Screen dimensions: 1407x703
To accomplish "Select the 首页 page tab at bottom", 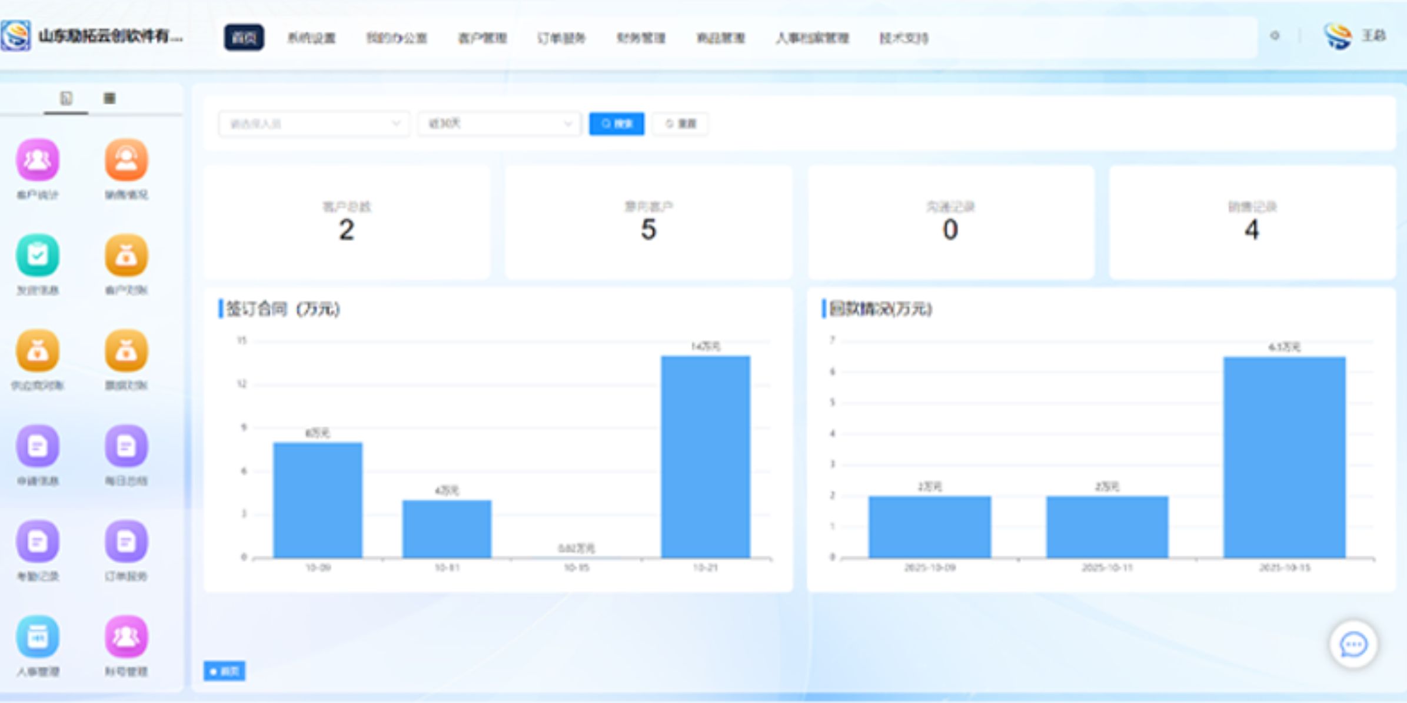I will 224,671.
